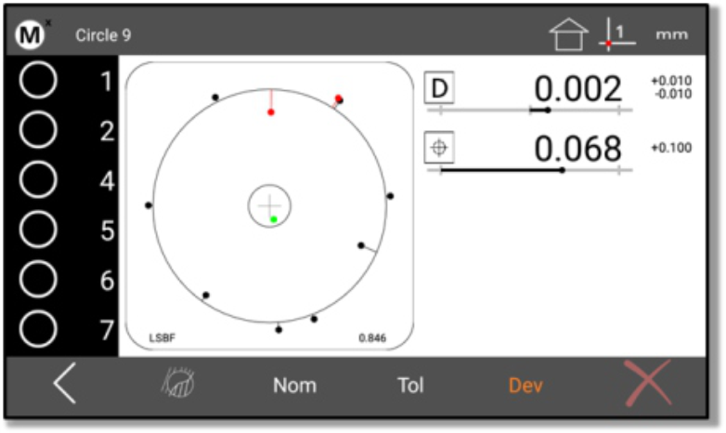Click the diameter D symbol icon
Screen dimensions: 726x433
coord(440,87)
